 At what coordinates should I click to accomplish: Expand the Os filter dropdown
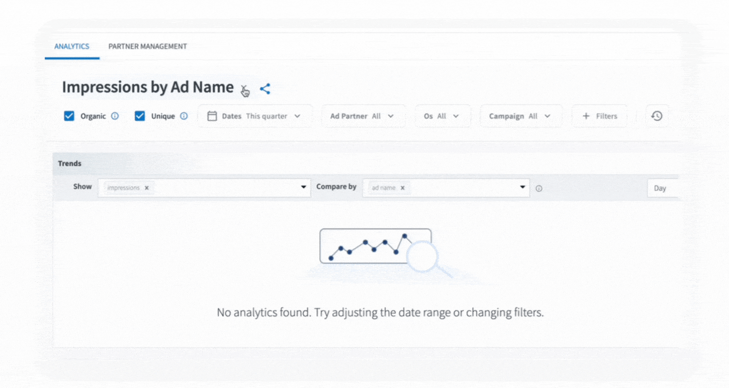[x=441, y=116]
